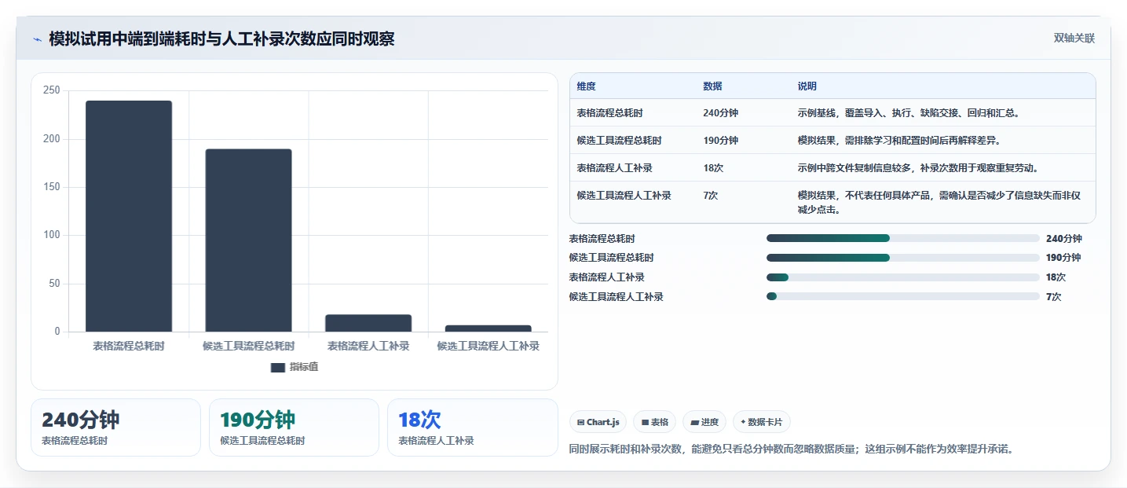Click the footnote 同时展示耗时和补录次数

pyautogui.click(x=791, y=449)
